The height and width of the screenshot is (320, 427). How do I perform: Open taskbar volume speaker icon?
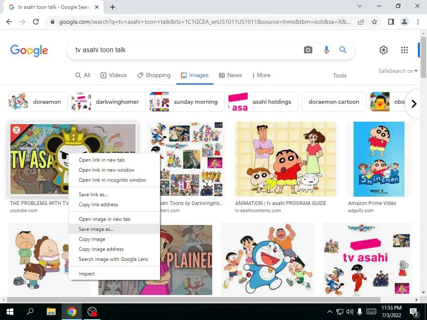[350, 312]
